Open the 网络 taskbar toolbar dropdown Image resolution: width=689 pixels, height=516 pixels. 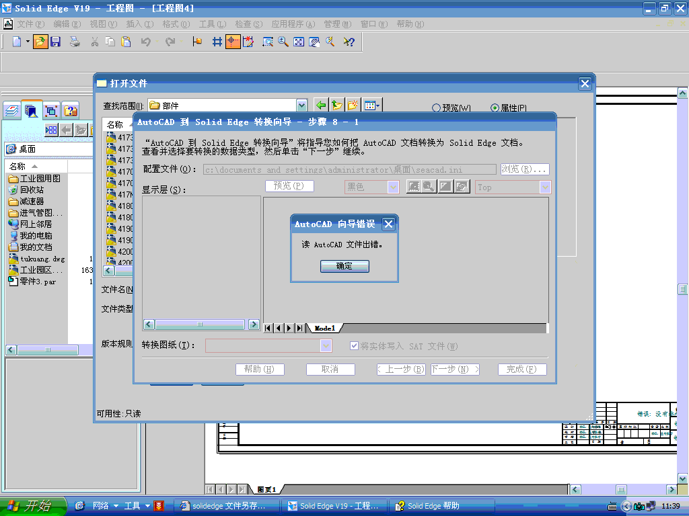click(x=116, y=506)
